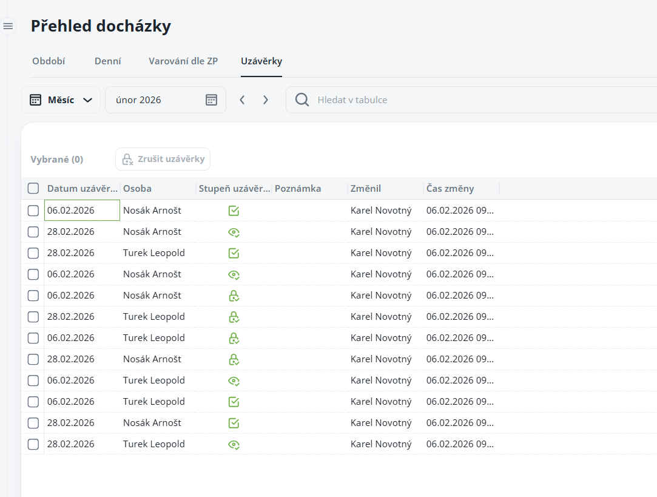Click the Zrušit uzávěrky button

163,159
